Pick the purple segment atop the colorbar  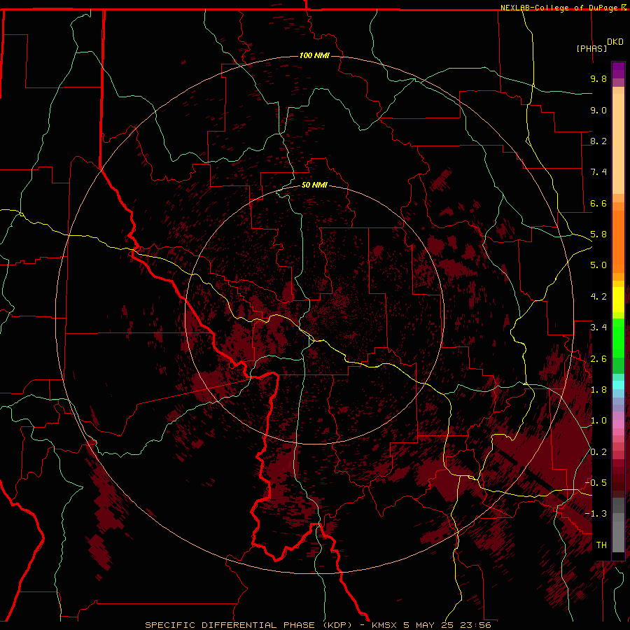coord(618,70)
